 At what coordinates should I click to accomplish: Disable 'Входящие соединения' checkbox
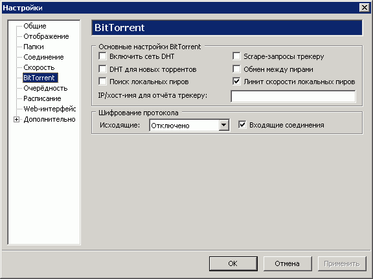click(x=242, y=125)
